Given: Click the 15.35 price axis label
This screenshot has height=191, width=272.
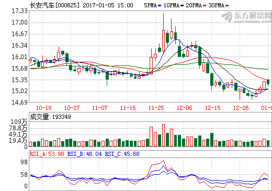Looking at the screenshot, I should (19, 80).
